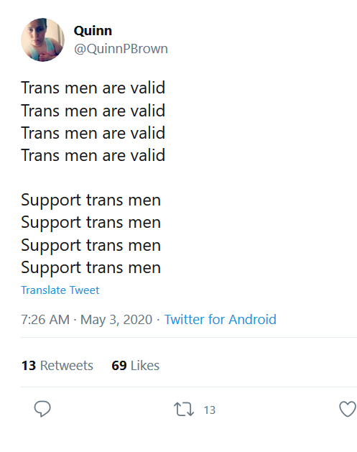
Task: Click the second "Support trans men" line
Action: pos(91,223)
